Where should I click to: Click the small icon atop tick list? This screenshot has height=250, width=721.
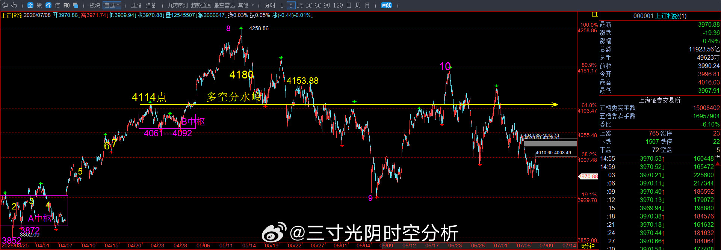[718, 157]
